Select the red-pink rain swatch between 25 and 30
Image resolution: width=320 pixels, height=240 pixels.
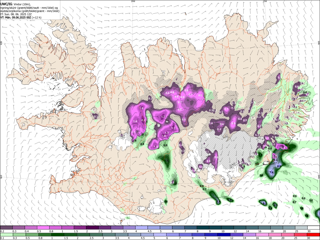300,235
